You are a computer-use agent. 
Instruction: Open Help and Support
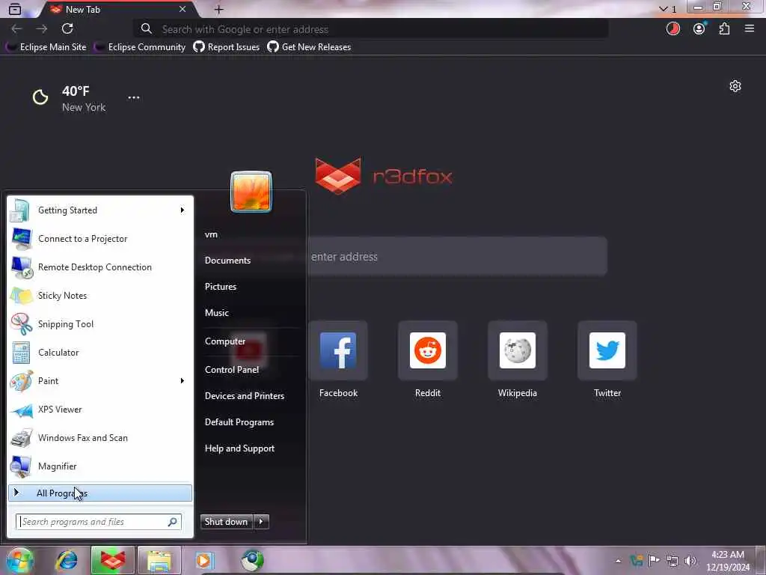(x=239, y=448)
